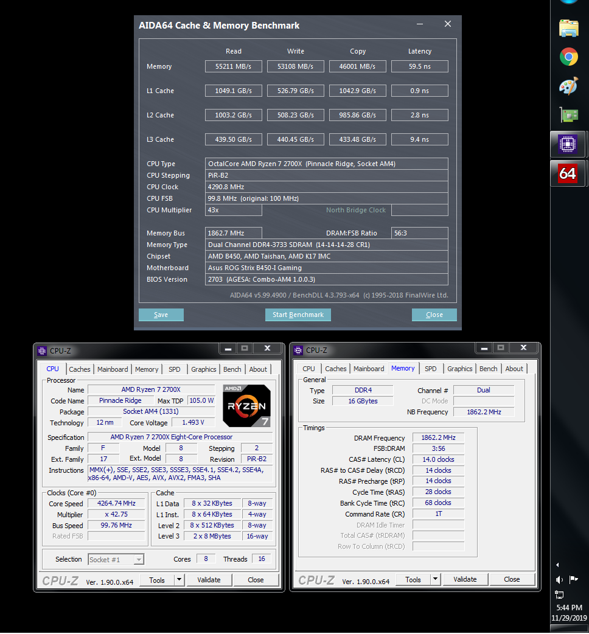This screenshot has height=634, width=589.
Task: Open Action Center flag tray icon
Action: point(574,580)
